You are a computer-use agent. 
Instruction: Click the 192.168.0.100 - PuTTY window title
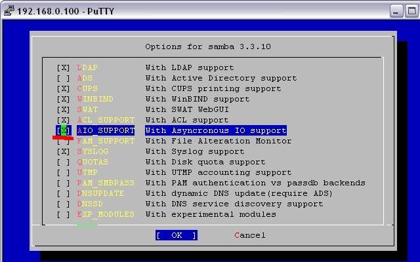[x=66, y=11]
